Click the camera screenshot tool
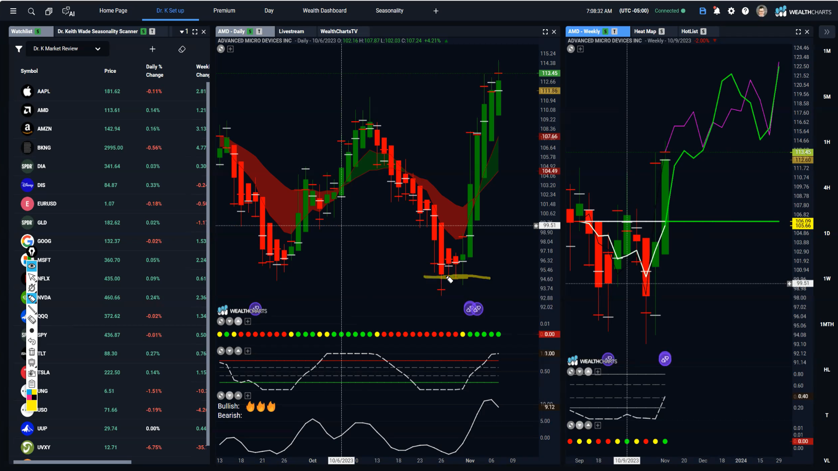Image resolution: width=838 pixels, height=471 pixels. [32, 373]
